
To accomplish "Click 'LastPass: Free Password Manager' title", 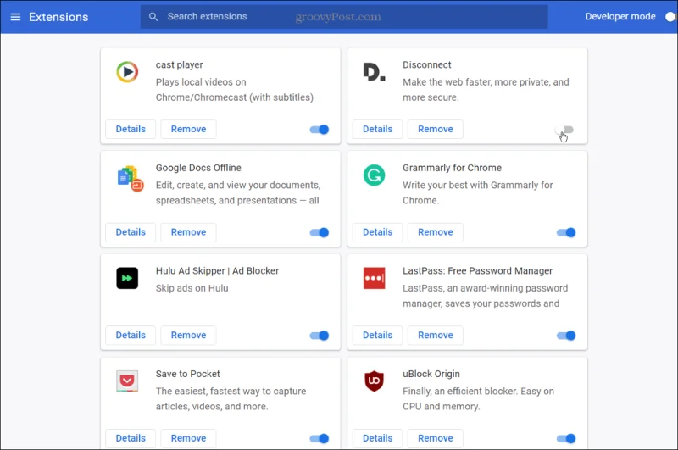I will tap(477, 271).
